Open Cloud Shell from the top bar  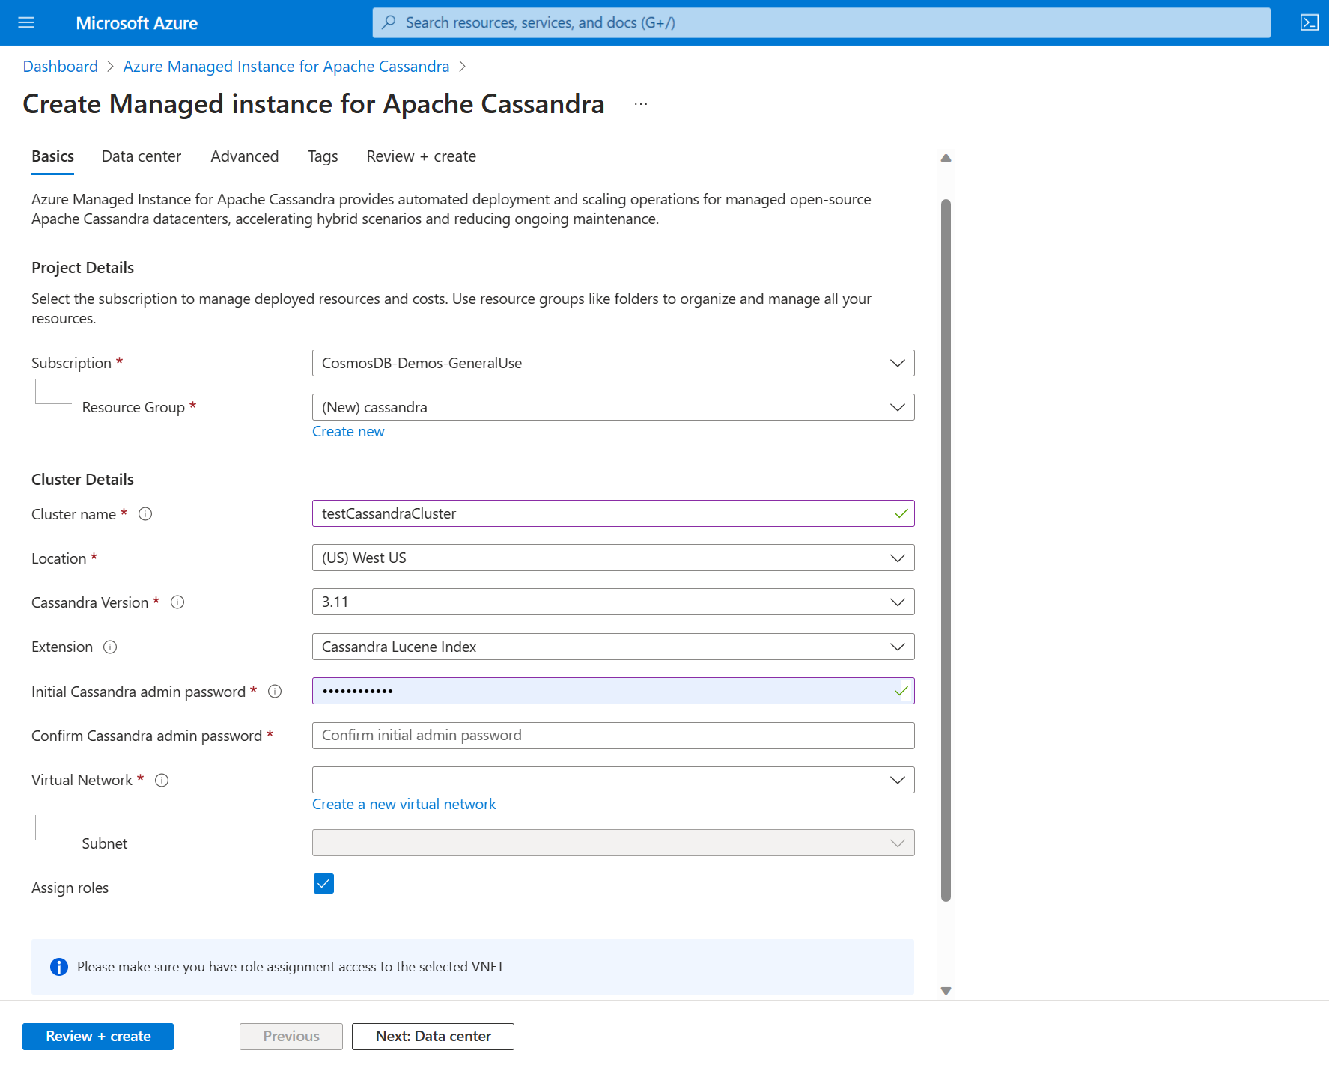(1309, 22)
